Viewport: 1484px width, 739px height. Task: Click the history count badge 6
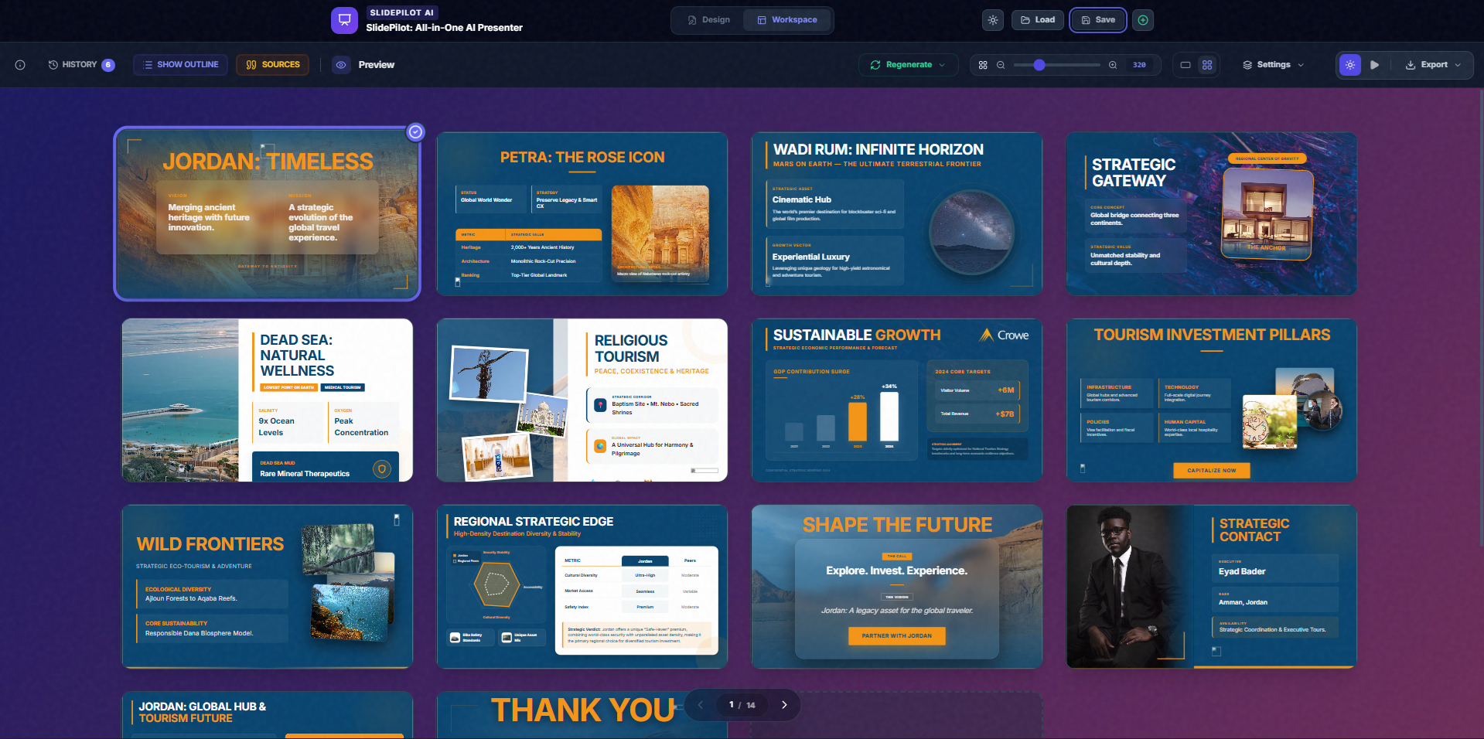[108, 65]
